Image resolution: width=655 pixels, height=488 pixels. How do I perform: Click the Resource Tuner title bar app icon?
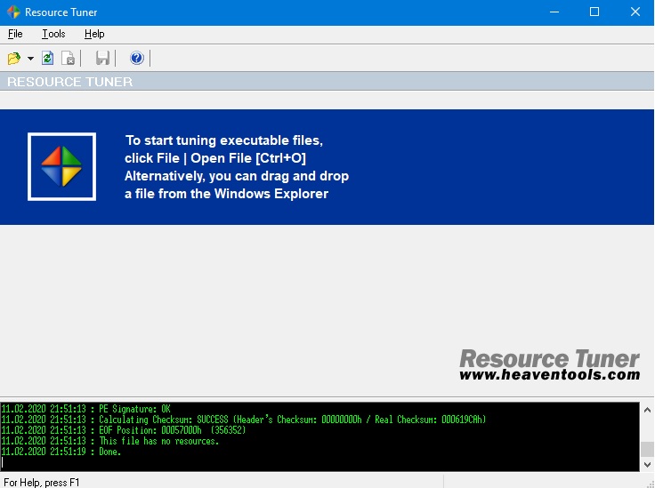[x=12, y=12]
